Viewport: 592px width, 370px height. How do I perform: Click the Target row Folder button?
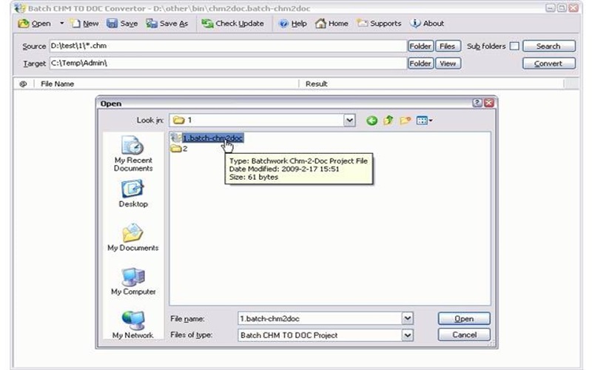click(420, 64)
